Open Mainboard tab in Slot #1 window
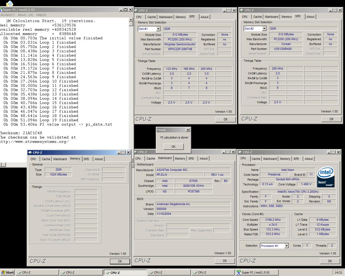 165,17
